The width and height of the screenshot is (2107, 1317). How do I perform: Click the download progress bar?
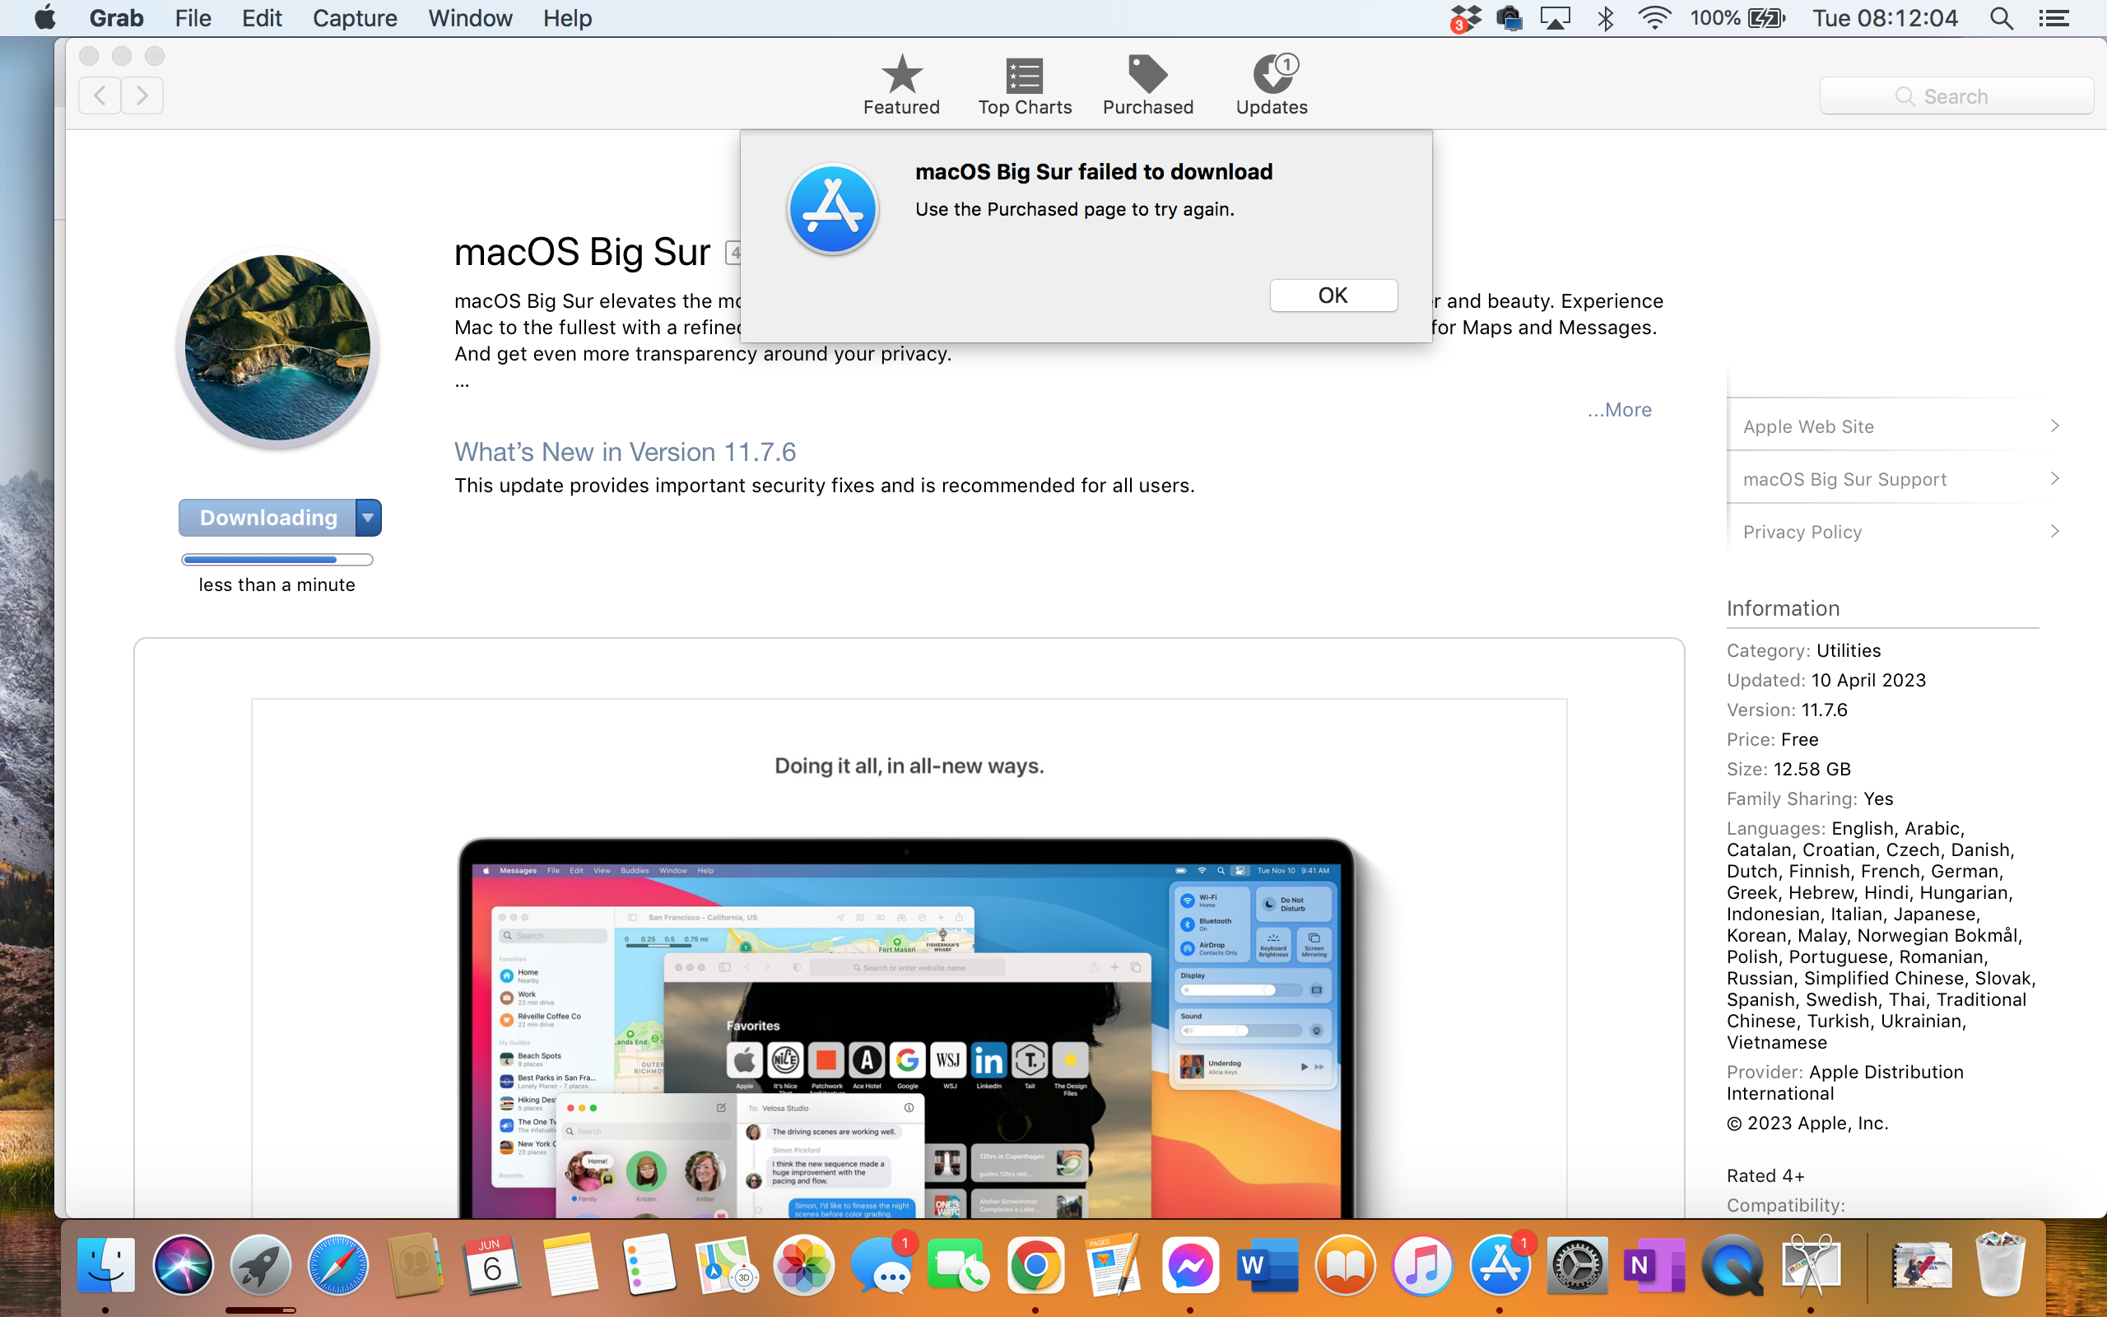(x=277, y=559)
